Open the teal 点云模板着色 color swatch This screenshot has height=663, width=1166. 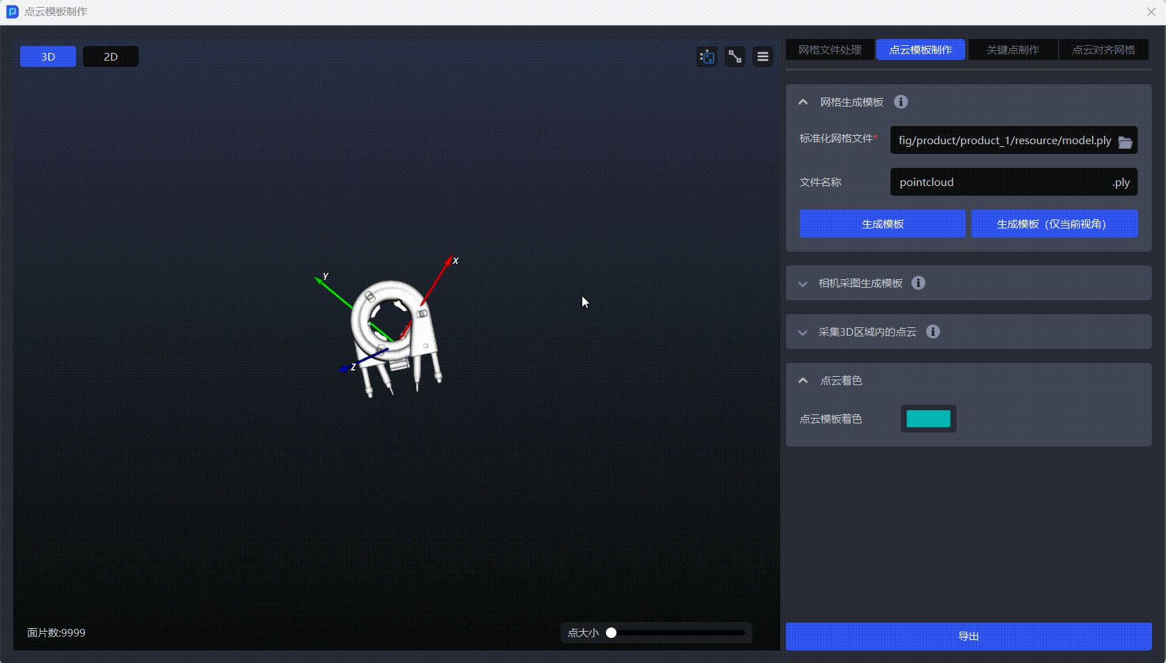click(x=928, y=419)
